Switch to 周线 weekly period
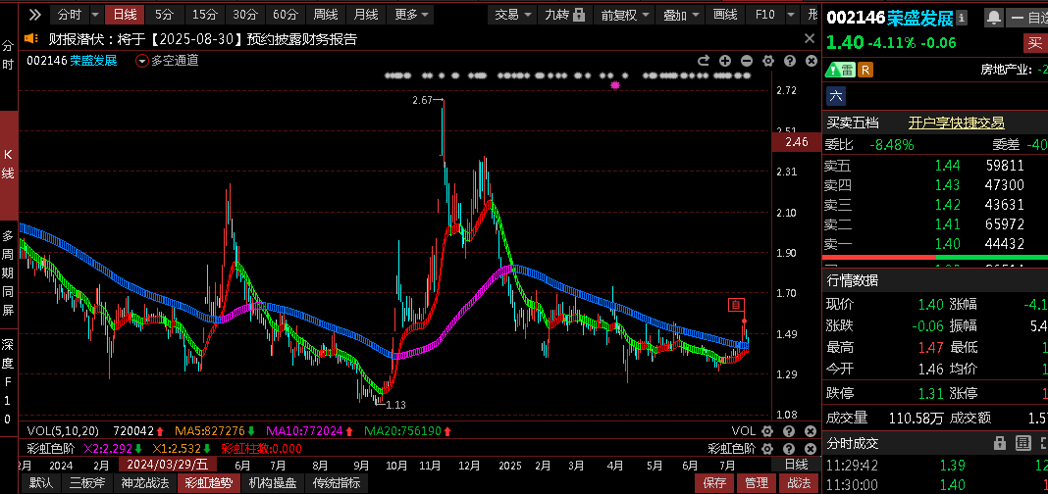The height and width of the screenshot is (494, 1048). point(326,14)
